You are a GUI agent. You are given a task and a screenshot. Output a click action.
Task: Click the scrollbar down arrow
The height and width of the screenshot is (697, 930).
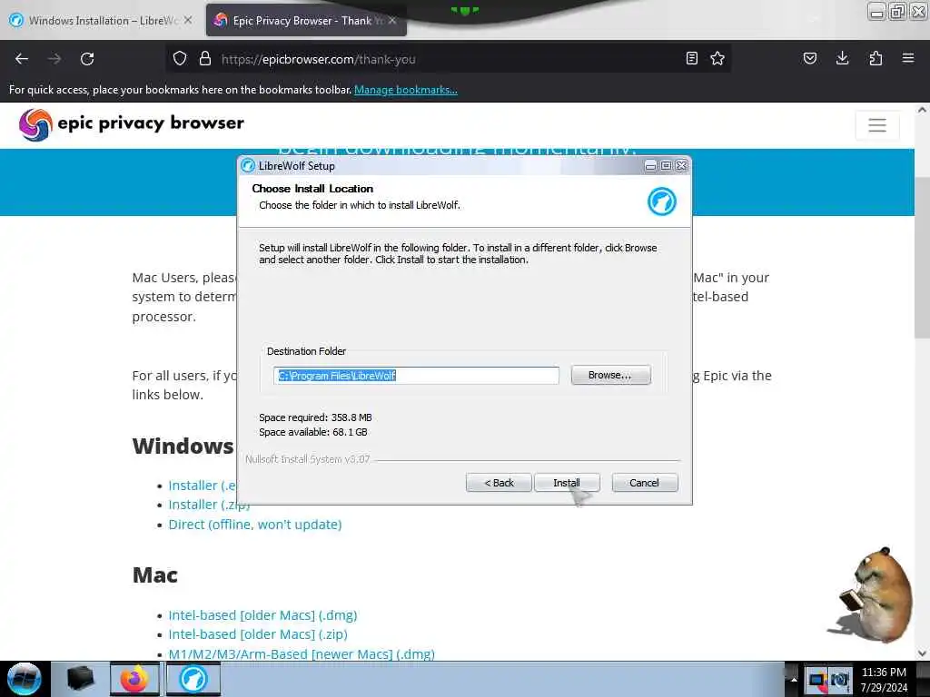coord(922,653)
